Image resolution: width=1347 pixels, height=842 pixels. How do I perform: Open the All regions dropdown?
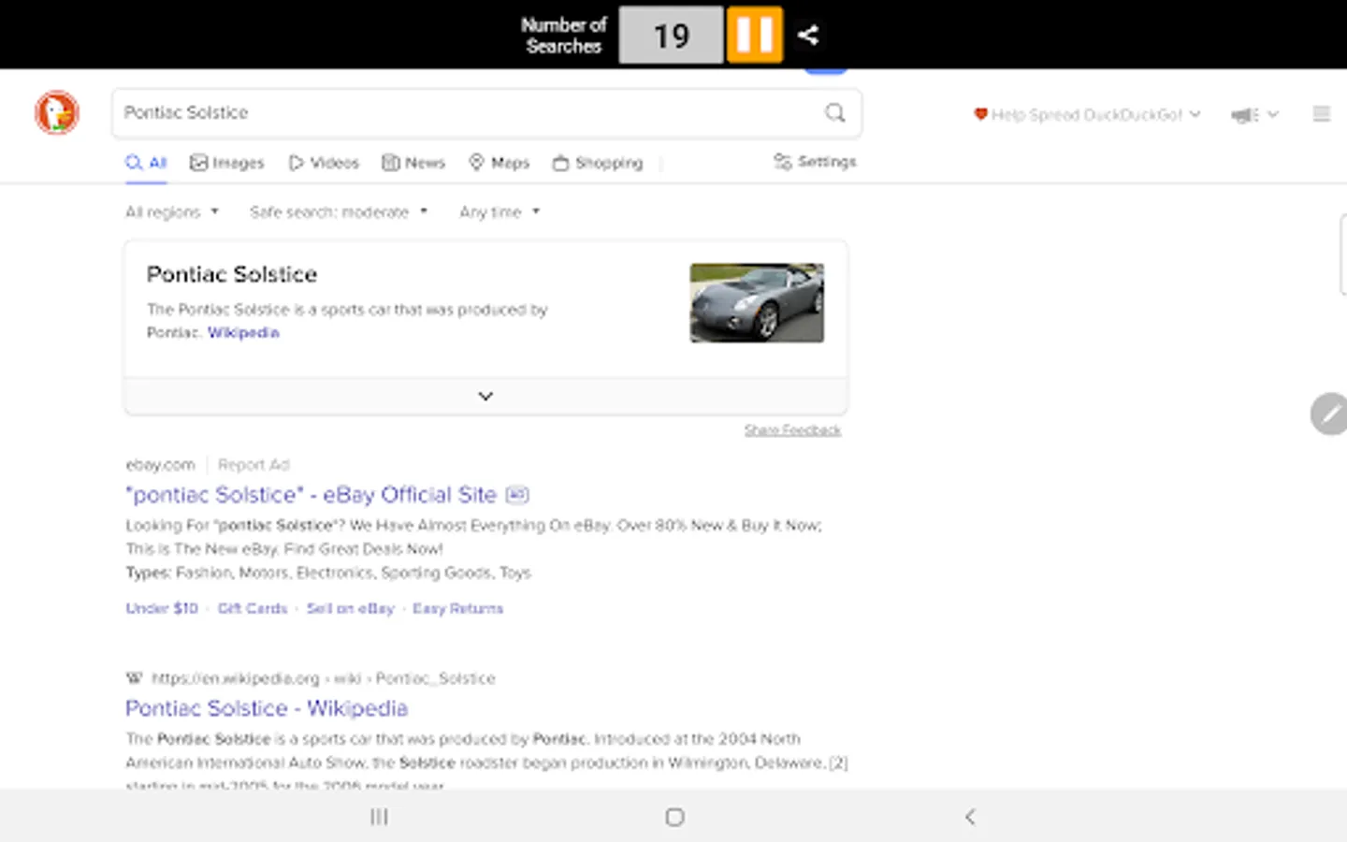pos(172,212)
